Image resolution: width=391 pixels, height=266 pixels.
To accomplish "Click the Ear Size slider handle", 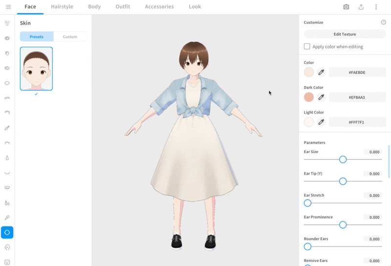I will 343,159.
